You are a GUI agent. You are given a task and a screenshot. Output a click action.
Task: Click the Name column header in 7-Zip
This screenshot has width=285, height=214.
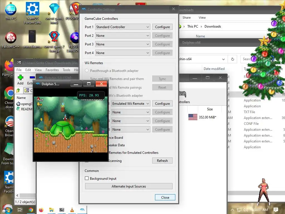coord(21,98)
